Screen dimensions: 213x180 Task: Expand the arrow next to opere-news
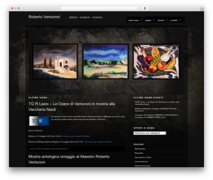[141, 20]
